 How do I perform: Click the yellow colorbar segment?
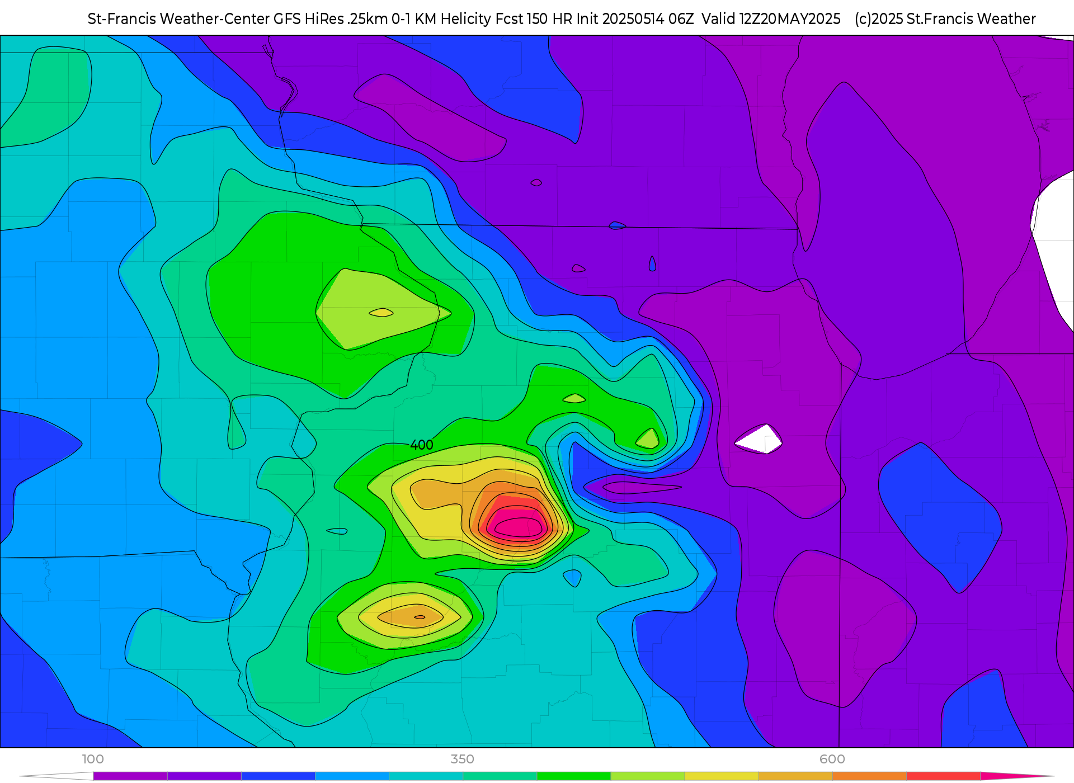point(722,776)
